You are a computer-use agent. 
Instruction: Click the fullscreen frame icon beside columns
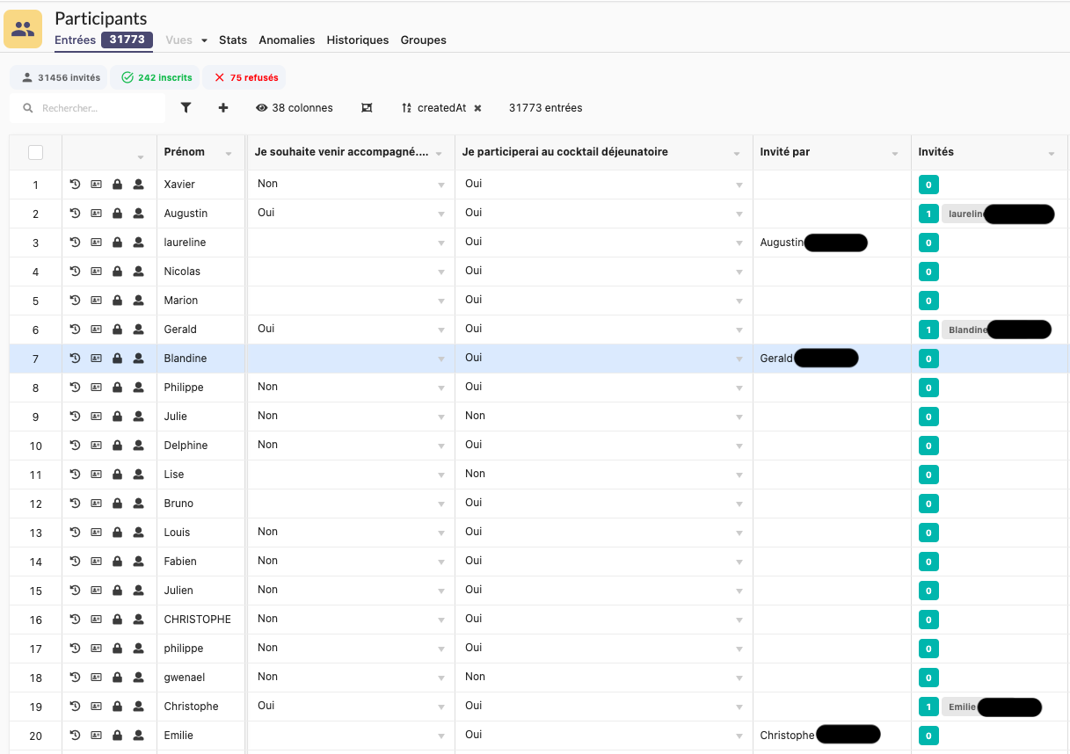(367, 108)
